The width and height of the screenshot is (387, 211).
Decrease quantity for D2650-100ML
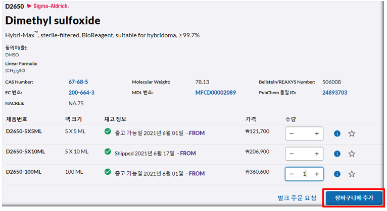[292, 174]
